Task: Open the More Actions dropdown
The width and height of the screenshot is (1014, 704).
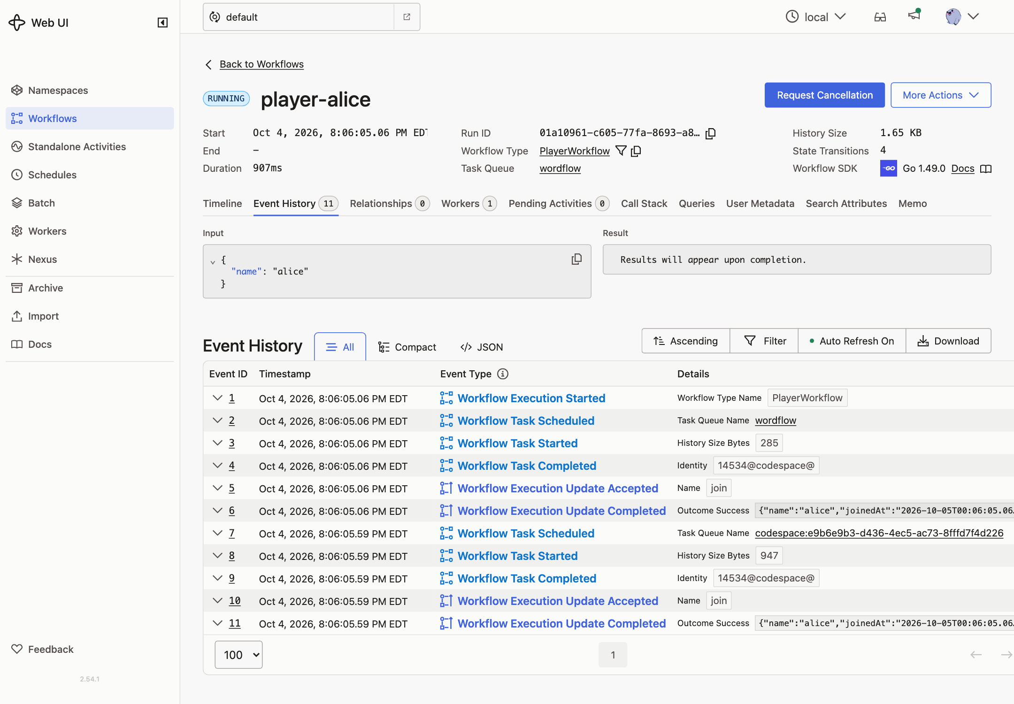Action: [941, 95]
